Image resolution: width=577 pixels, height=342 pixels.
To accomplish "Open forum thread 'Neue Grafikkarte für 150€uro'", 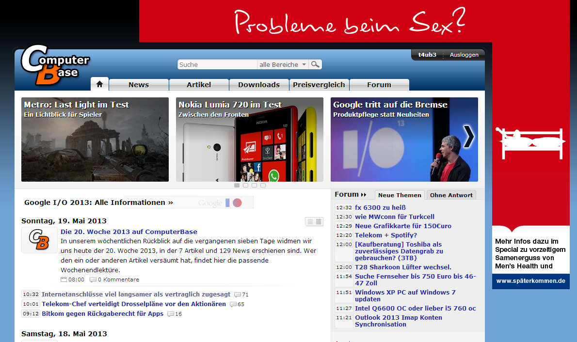I will [x=403, y=226].
